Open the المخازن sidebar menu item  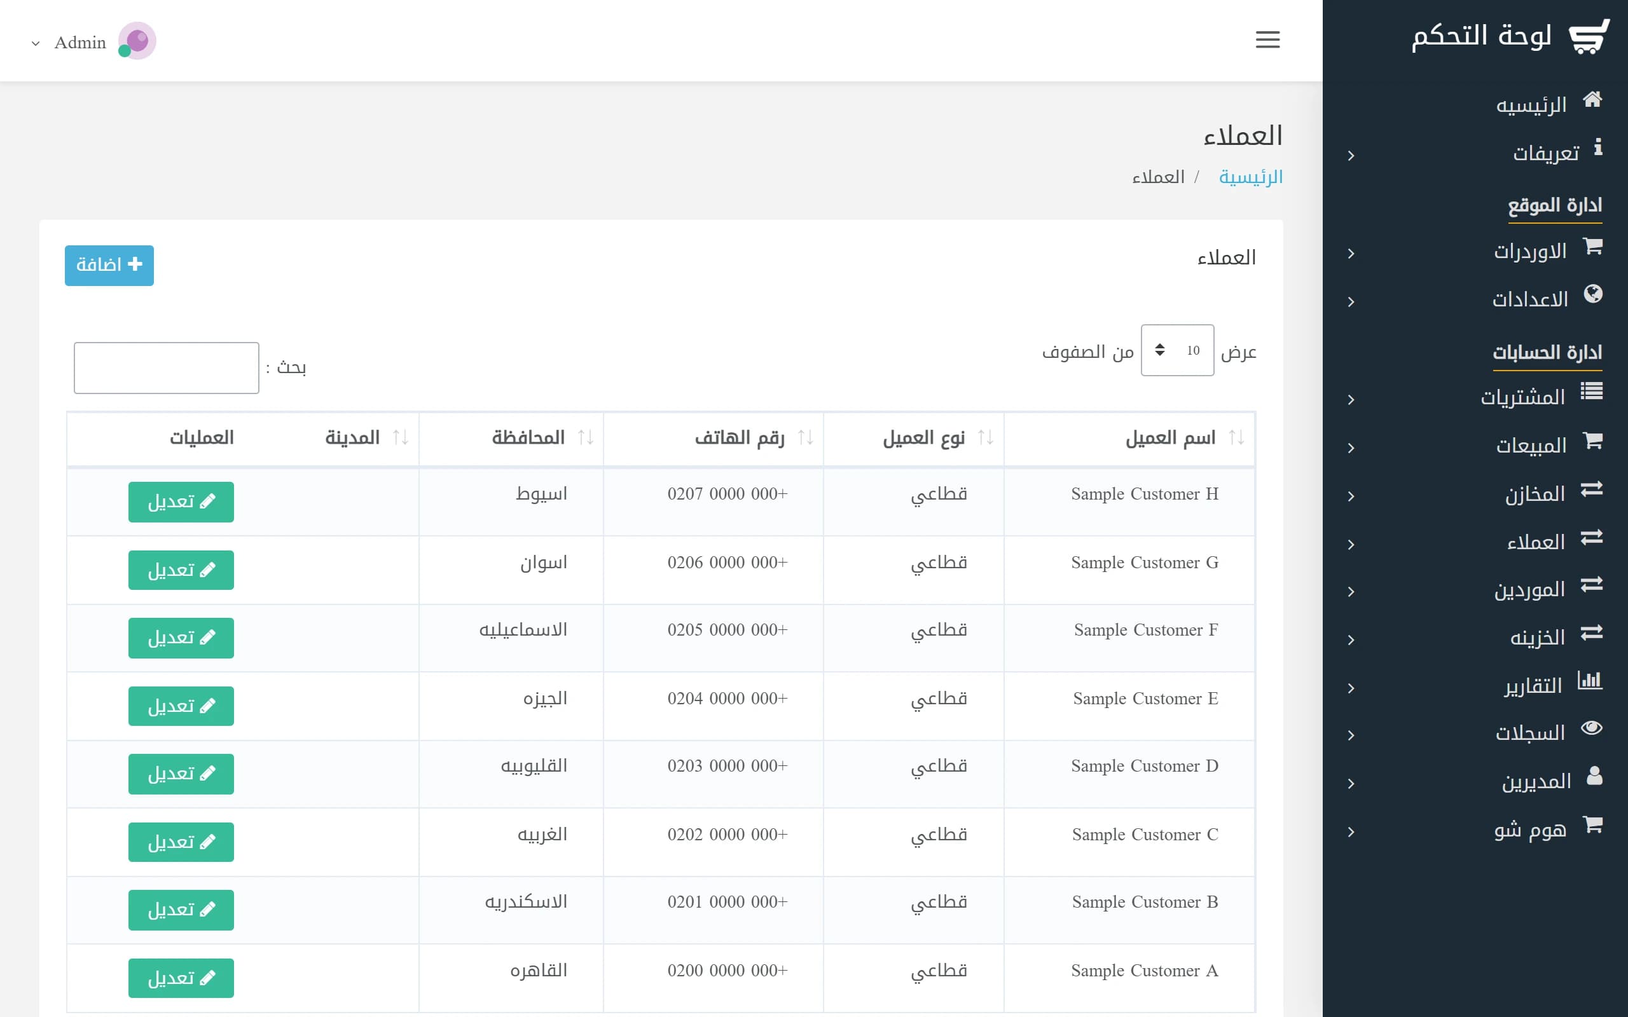(x=1475, y=495)
